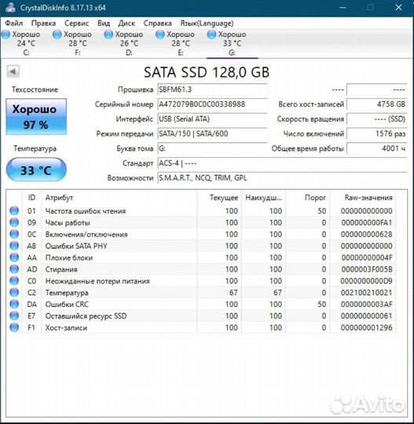Image resolution: width=414 pixels, height=424 pixels.
Task: Open the Сервис menu
Action: (76, 24)
